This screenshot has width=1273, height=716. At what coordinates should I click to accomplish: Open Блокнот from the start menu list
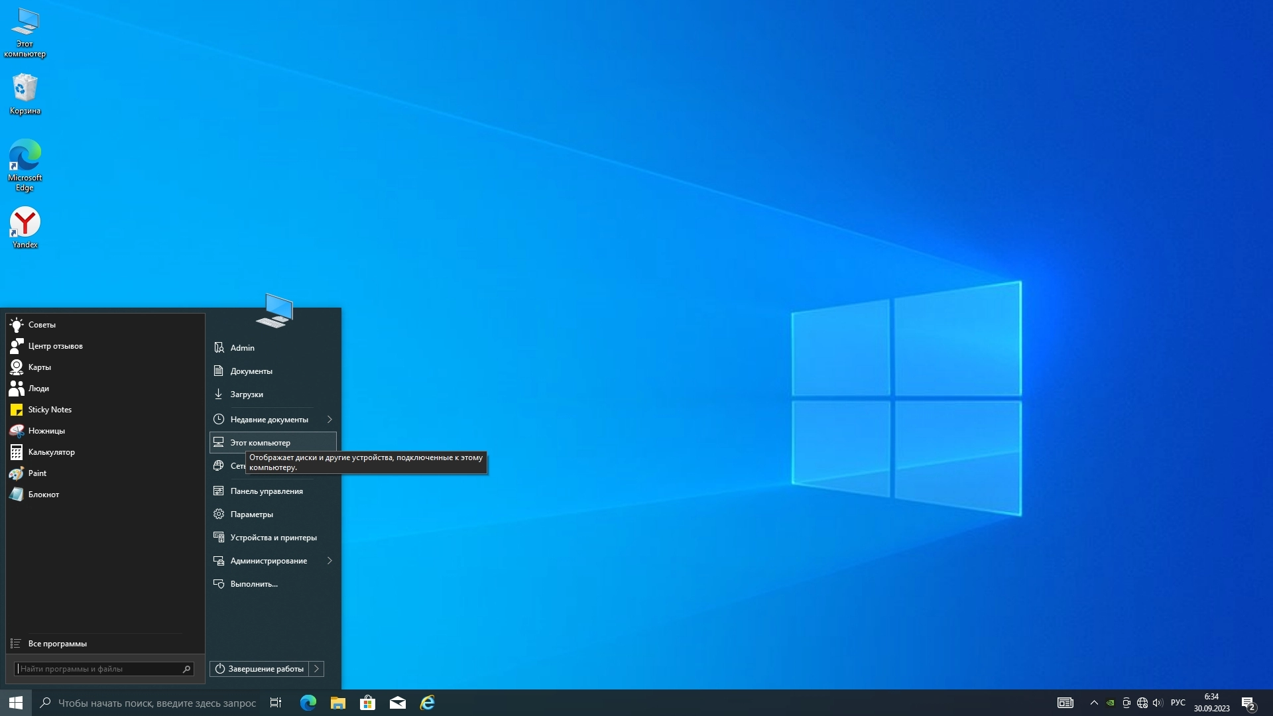44,495
